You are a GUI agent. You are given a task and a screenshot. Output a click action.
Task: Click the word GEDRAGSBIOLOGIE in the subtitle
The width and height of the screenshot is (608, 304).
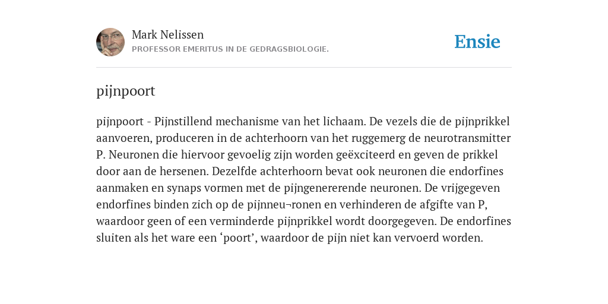(289, 49)
